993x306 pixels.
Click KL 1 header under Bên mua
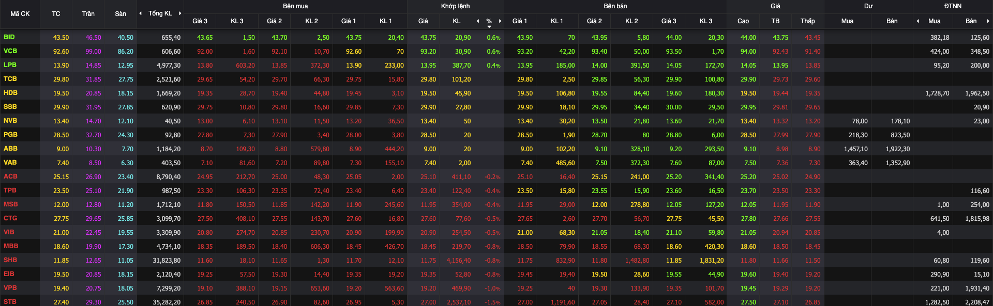[x=386, y=21]
